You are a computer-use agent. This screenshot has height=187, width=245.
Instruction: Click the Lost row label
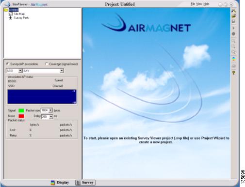(x=13, y=130)
